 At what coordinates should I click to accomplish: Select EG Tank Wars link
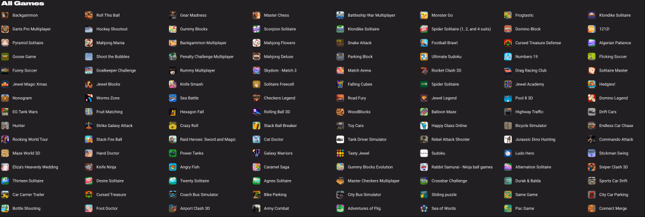coord(25,112)
